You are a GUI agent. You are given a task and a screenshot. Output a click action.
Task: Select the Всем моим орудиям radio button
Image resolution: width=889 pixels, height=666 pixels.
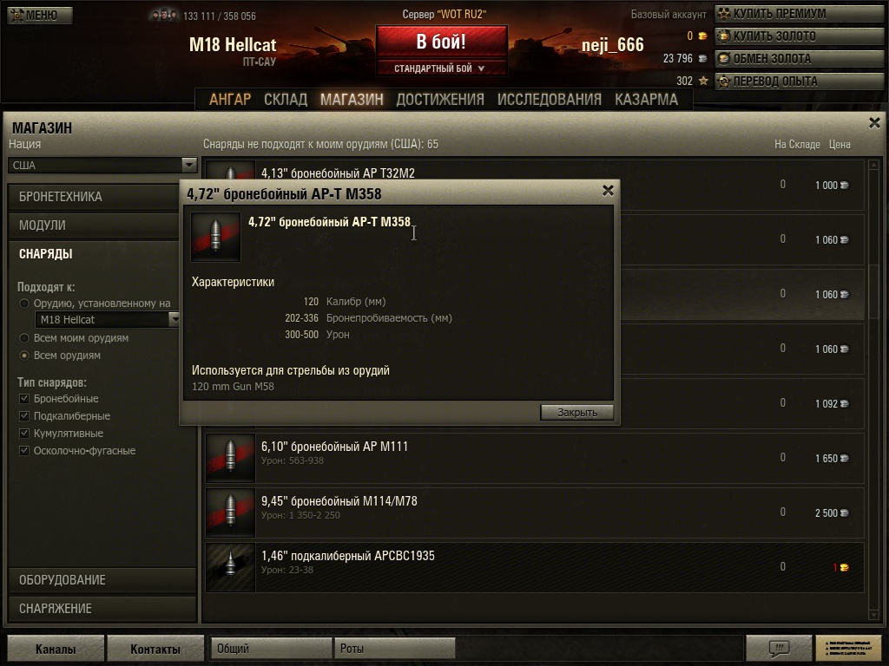tap(24, 338)
